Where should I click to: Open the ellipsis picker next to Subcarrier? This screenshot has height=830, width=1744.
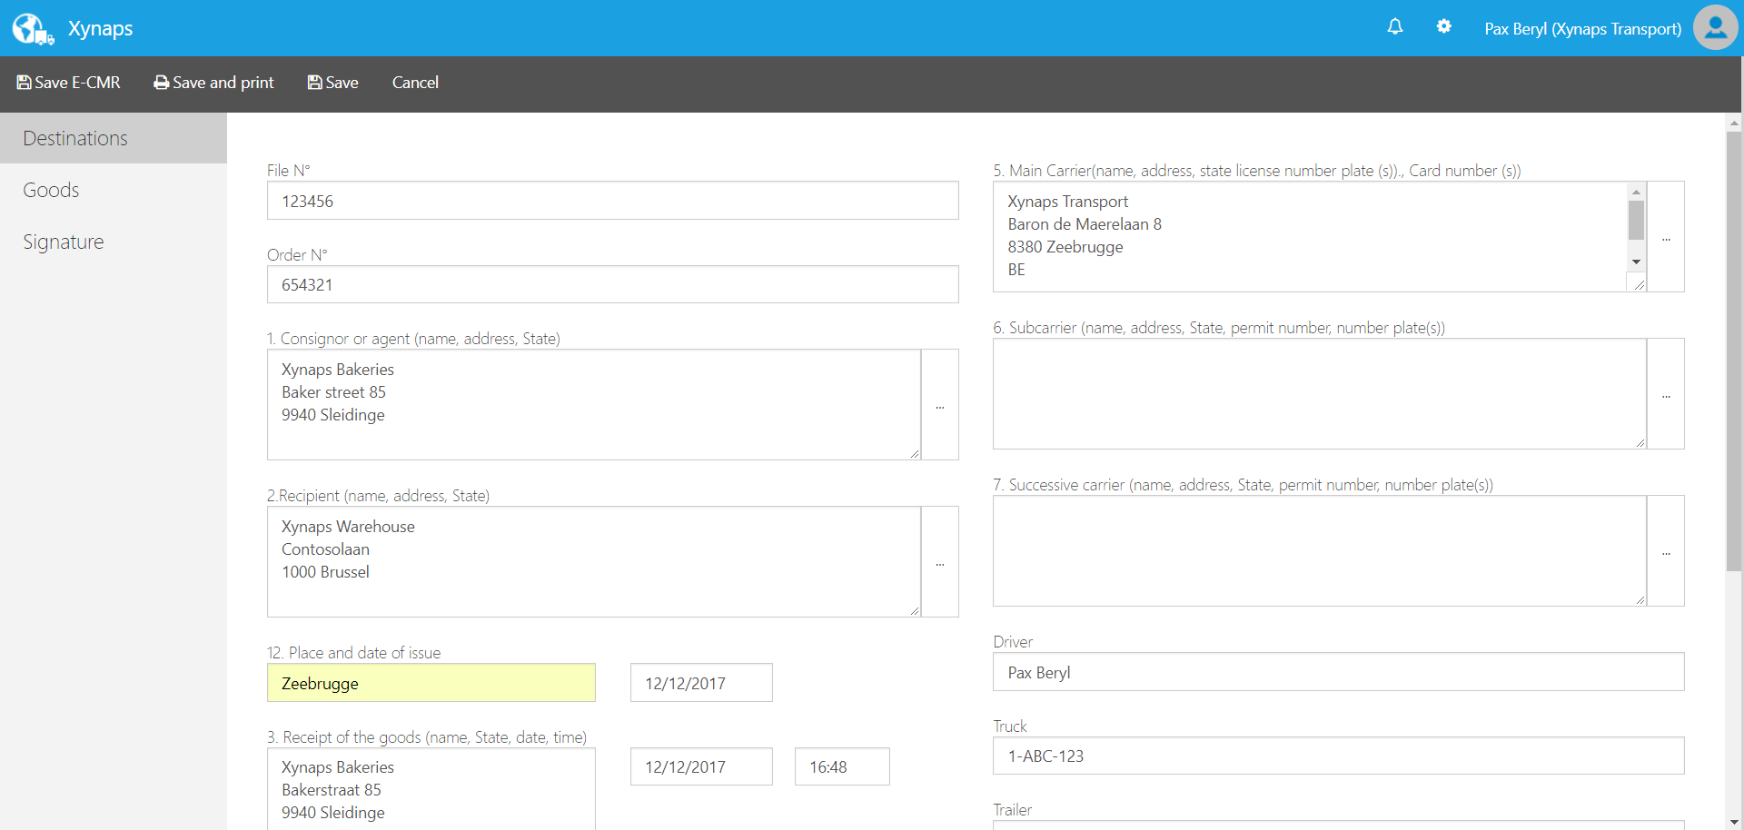(1668, 394)
